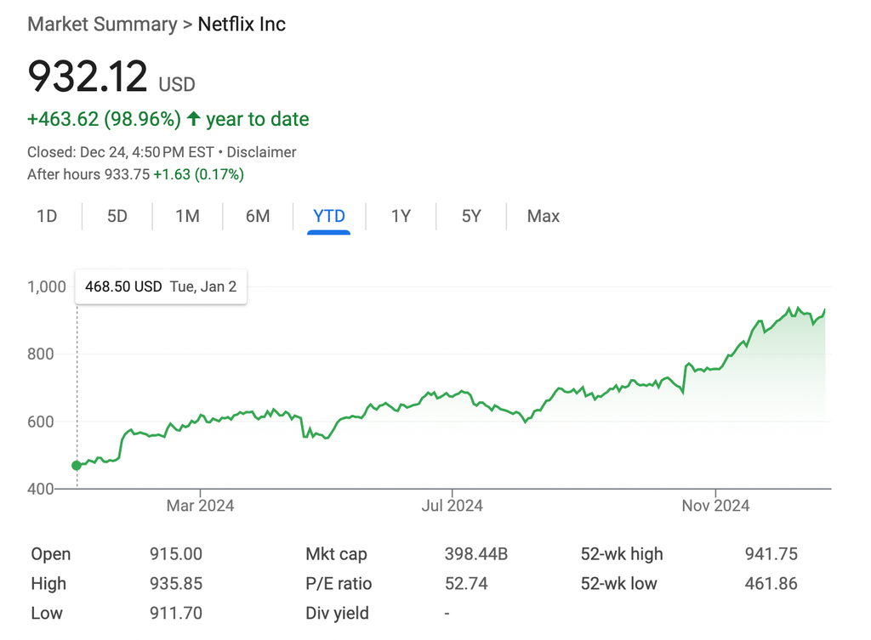The width and height of the screenshot is (871, 640).
Task: Click the Div yield label
Action: [x=337, y=613]
